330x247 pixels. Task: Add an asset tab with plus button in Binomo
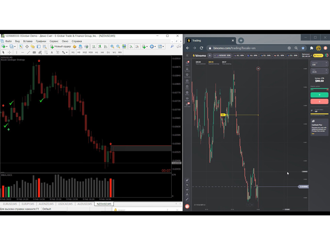pos(209,56)
